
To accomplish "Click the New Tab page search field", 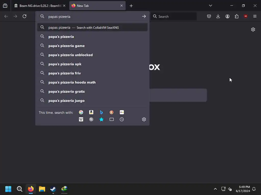I will click(178, 95).
